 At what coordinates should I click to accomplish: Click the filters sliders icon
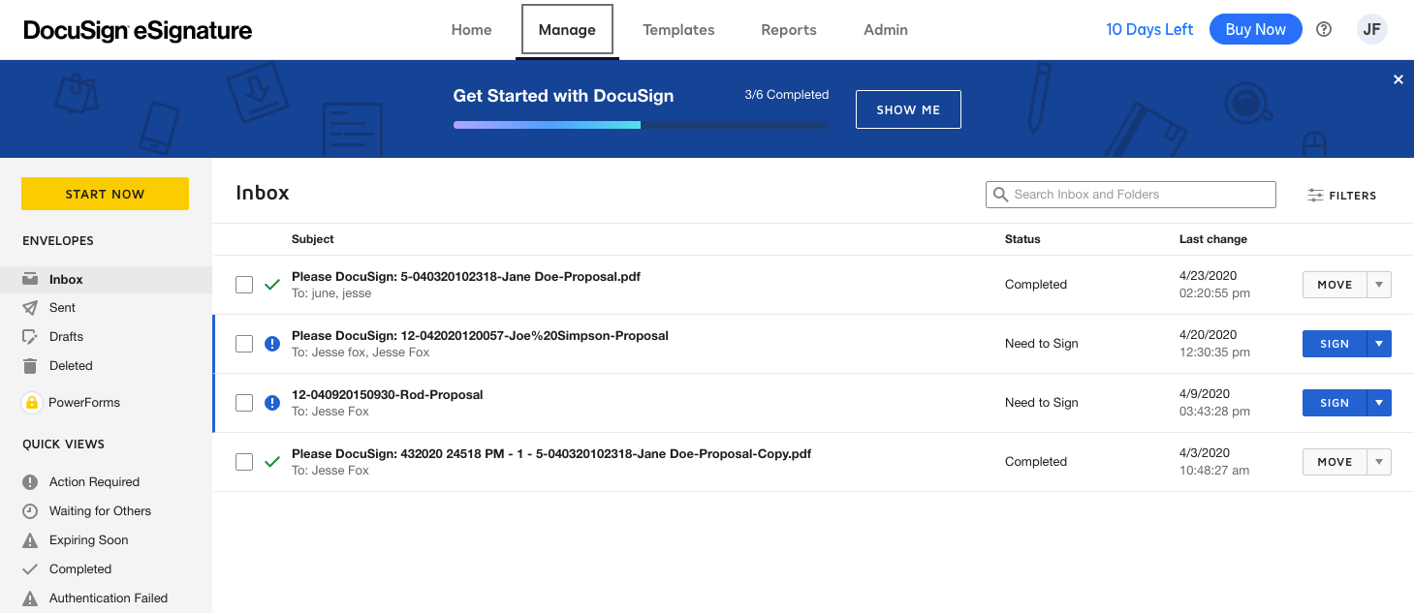pyautogui.click(x=1315, y=196)
